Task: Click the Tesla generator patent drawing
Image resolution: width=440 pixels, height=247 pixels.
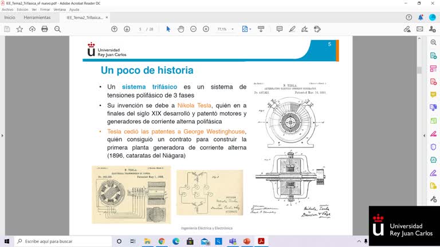Action: (290, 150)
